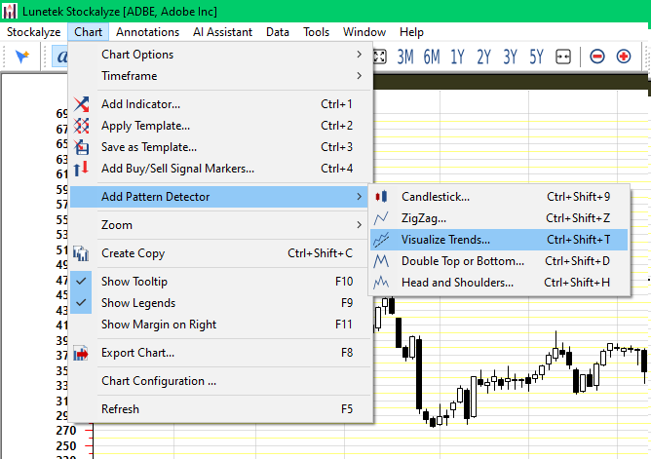Open the Stockalyze menu
Image resolution: width=651 pixels, height=459 pixels.
click(34, 32)
